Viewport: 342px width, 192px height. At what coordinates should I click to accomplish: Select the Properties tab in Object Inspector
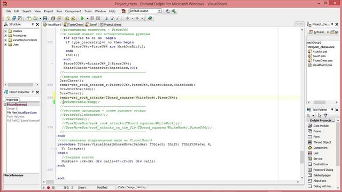12,100
